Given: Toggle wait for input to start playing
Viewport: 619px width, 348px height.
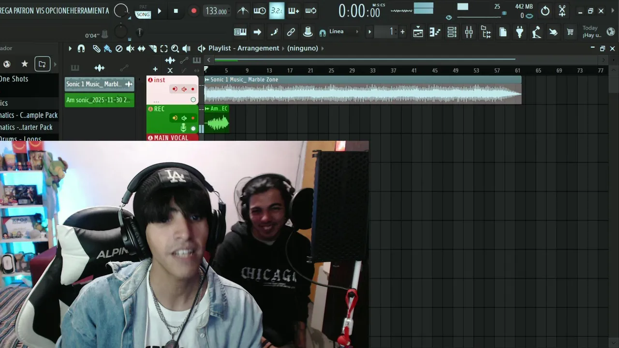Looking at the screenshot, I should pos(260,11).
